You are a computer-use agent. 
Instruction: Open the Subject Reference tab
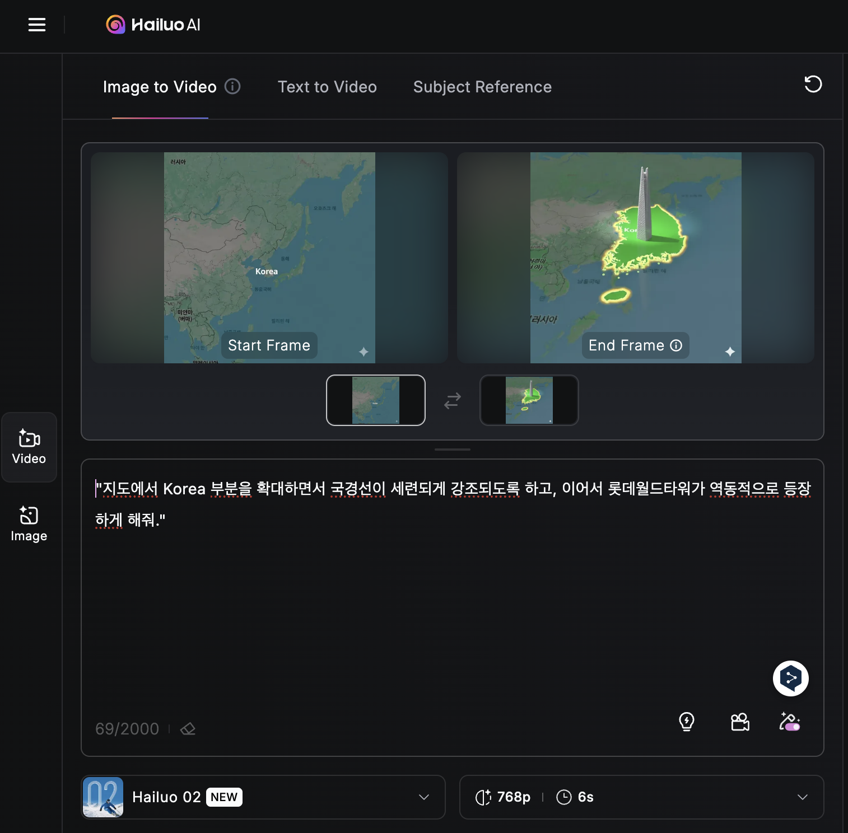point(482,87)
